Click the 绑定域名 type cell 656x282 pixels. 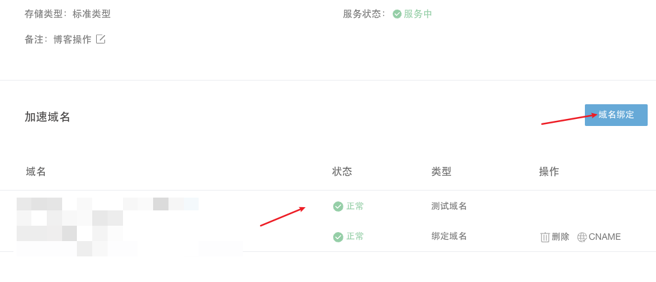click(449, 237)
